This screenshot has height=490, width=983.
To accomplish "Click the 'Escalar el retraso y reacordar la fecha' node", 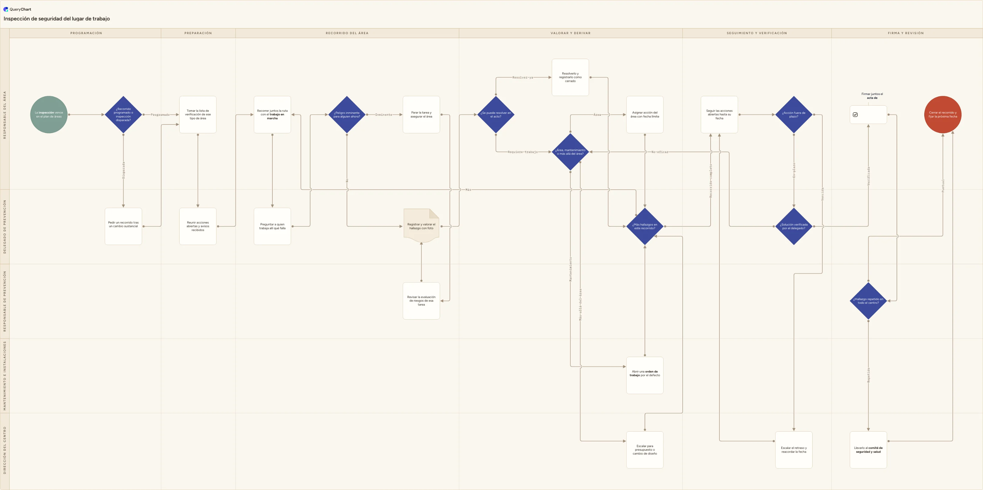I will tap(794, 450).
